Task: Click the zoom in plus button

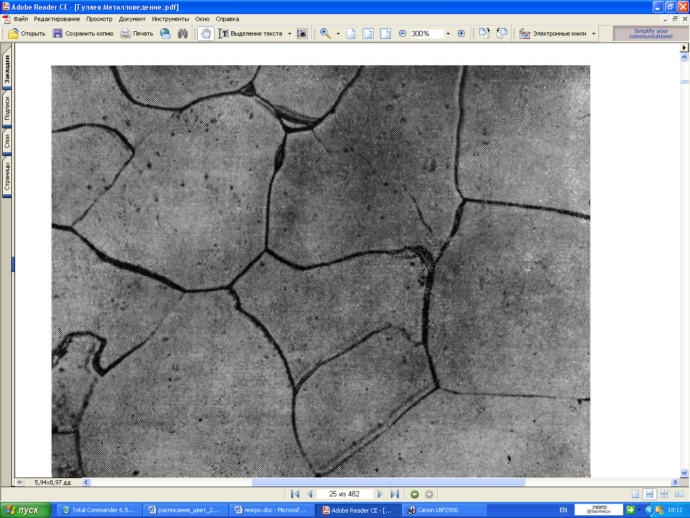Action: [461, 33]
